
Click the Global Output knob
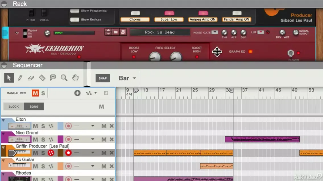[x=296, y=32]
